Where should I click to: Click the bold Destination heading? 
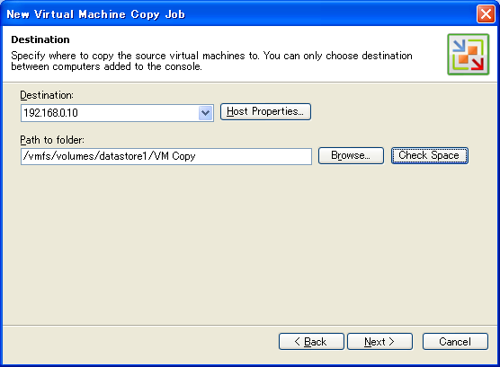[x=40, y=39]
